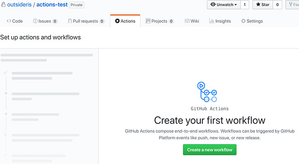Click the Set up actions and workflows heading
This screenshot has width=299, height=164.
click(x=40, y=37)
